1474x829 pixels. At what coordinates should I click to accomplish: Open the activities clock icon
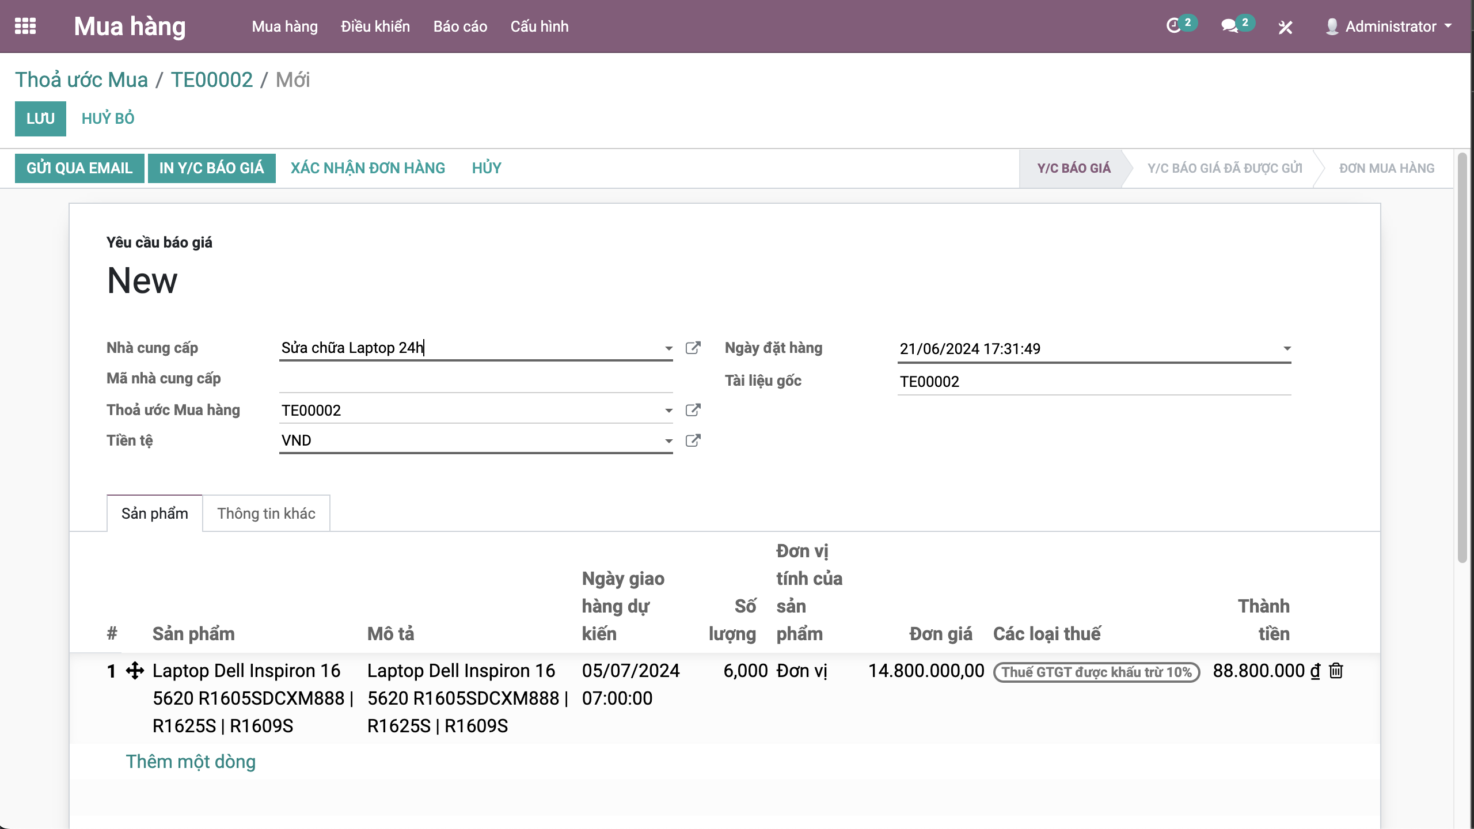[x=1173, y=26]
